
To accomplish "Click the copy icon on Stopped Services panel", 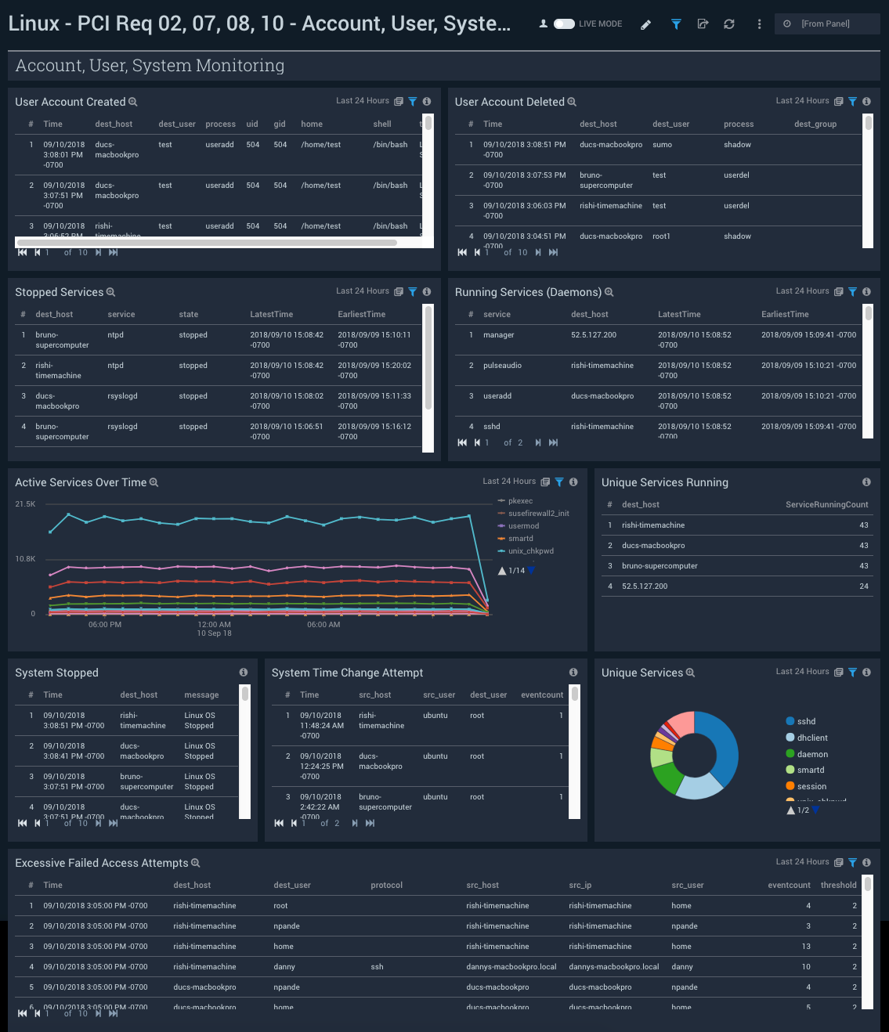I will [398, 291].
